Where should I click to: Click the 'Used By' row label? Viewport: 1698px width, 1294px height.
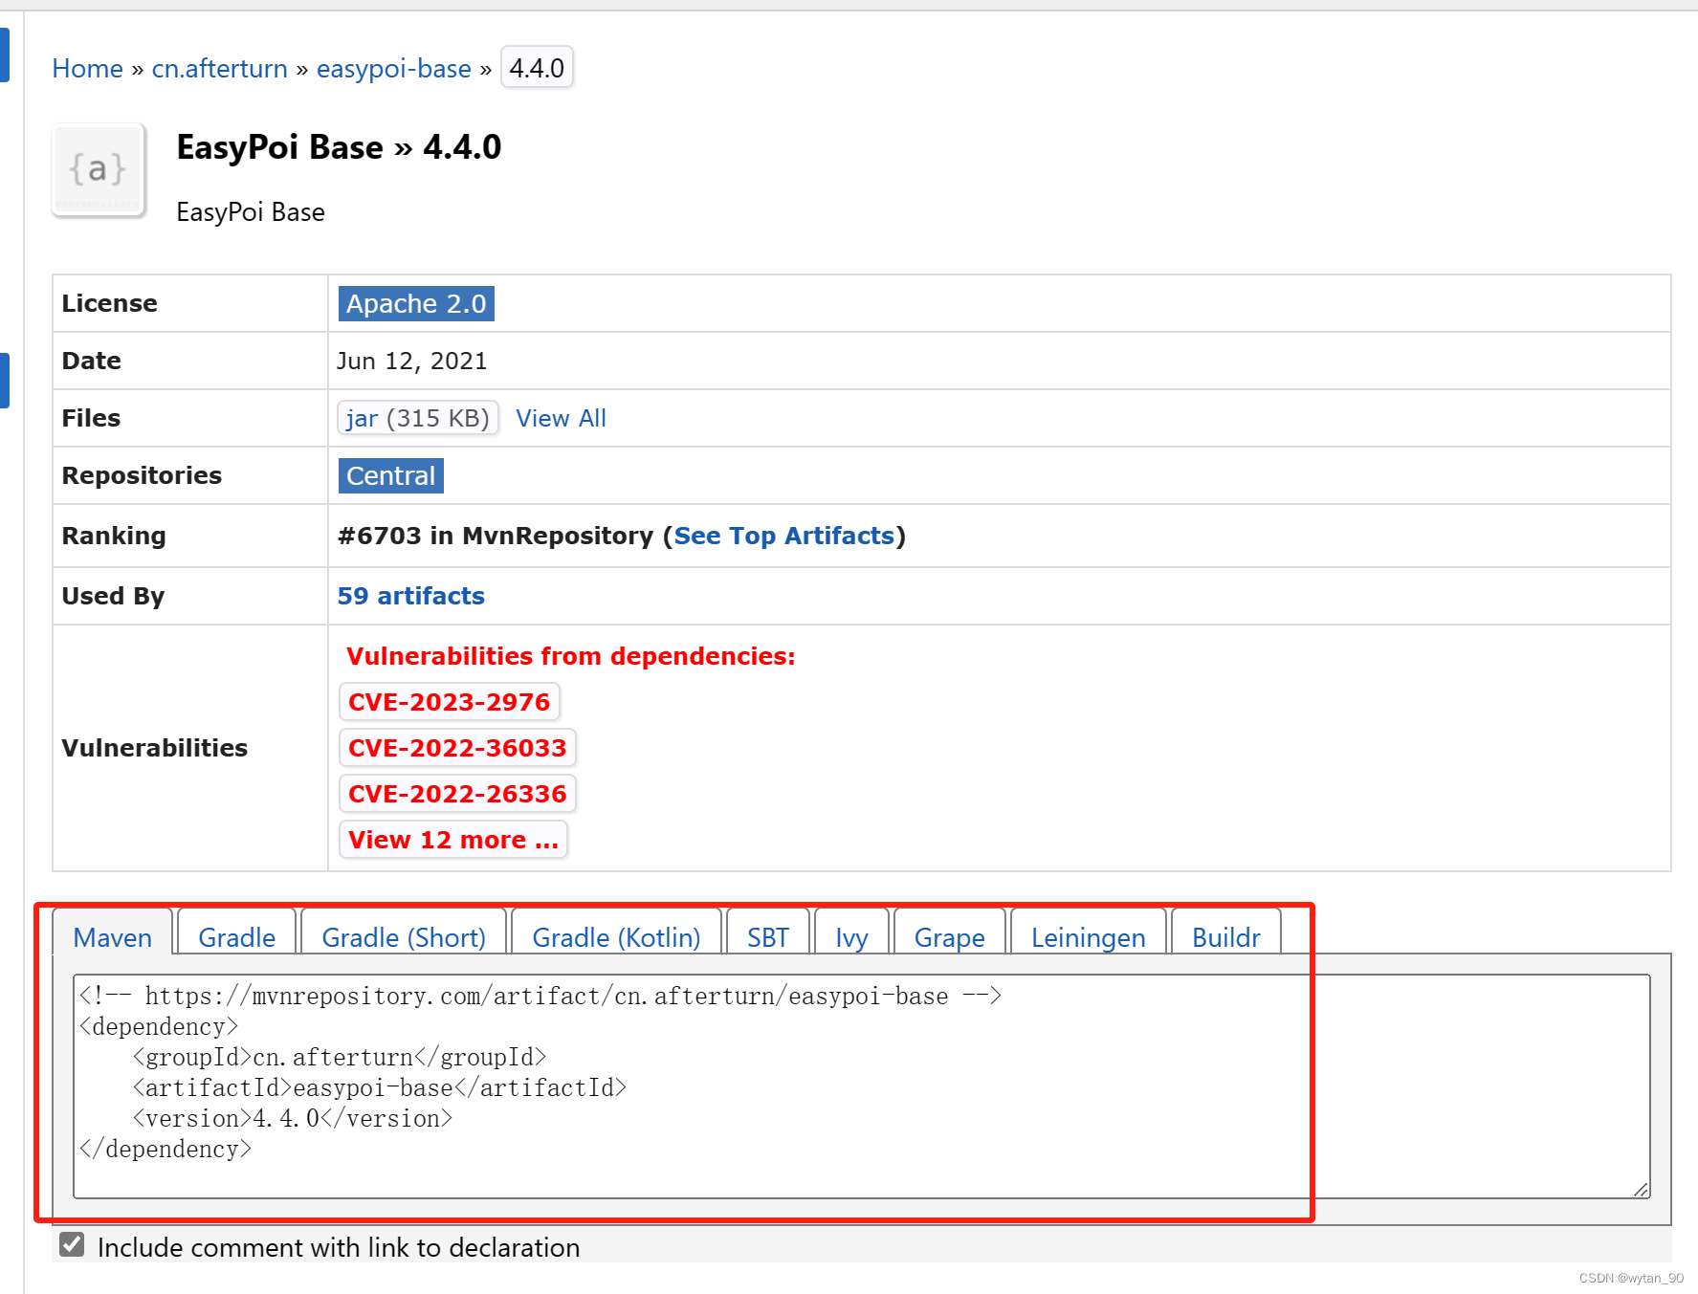coord(114,596)
